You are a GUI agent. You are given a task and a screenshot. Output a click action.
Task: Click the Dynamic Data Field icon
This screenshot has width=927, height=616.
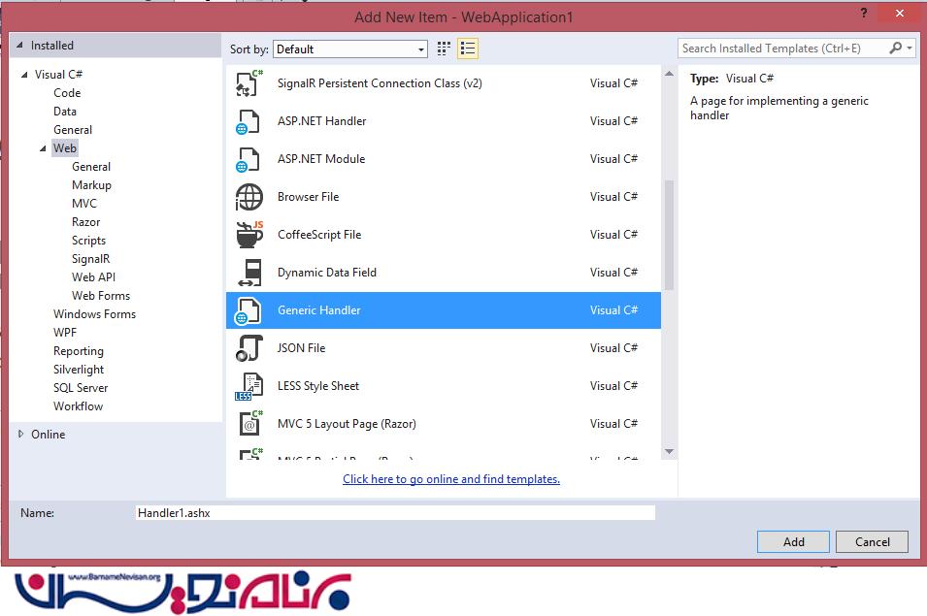click(250, 273)
